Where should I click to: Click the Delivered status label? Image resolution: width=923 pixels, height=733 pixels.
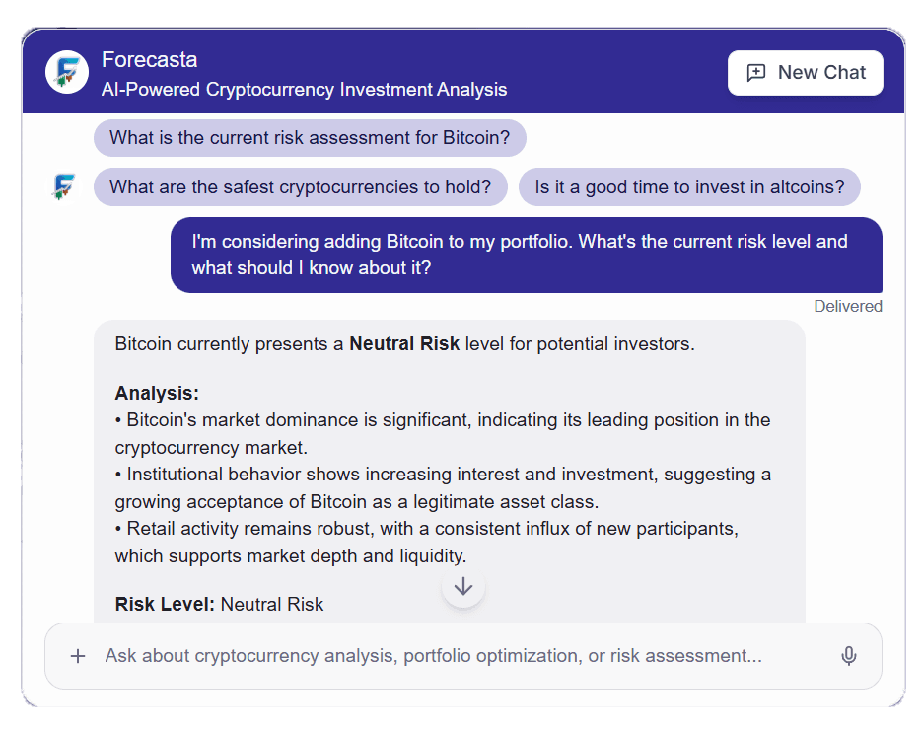click(848, 306)
